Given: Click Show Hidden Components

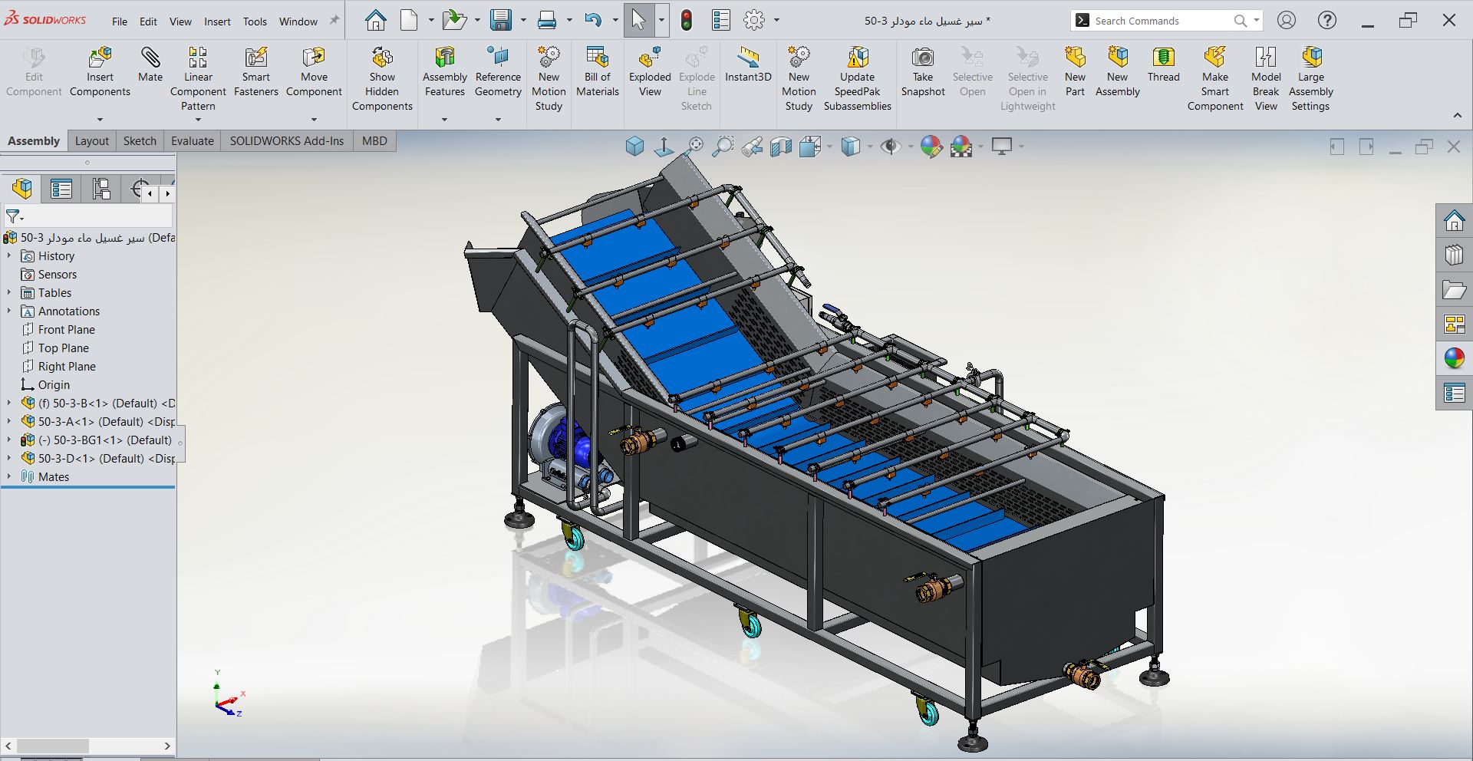Looking at the screenshot, I should pos(382,79).
